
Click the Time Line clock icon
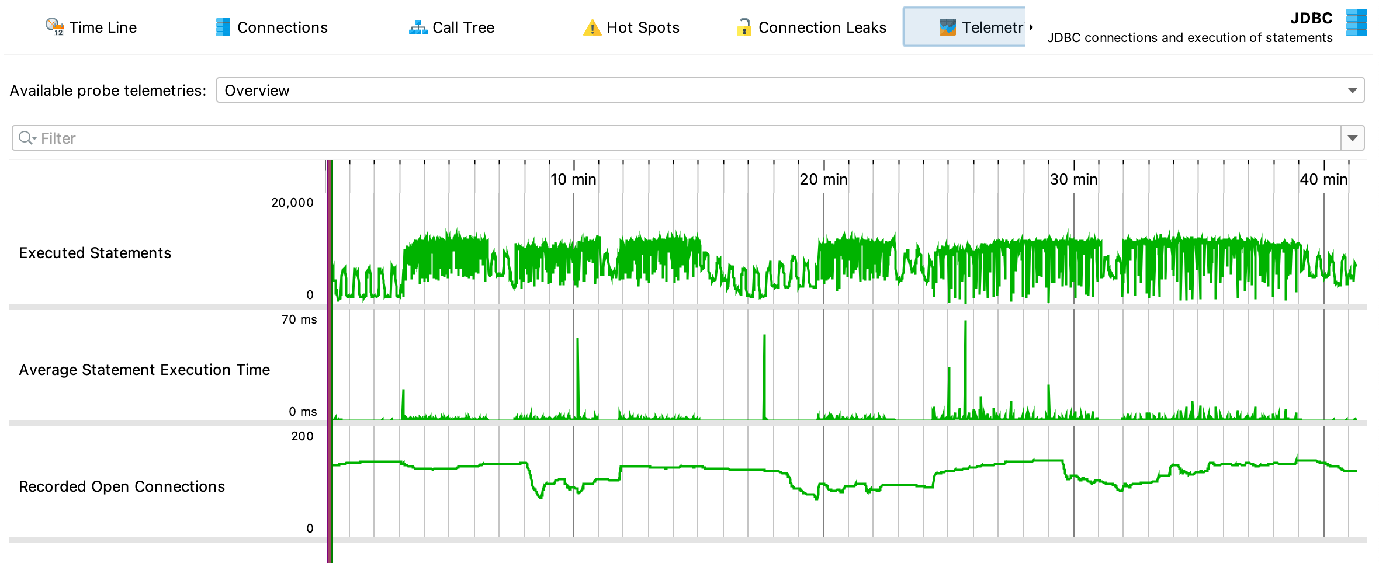click(x=54, y=27)
